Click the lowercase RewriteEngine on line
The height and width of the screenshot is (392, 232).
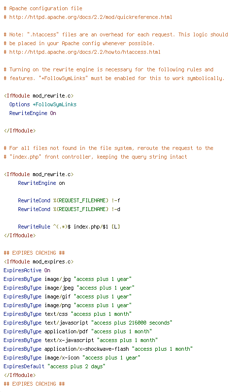[42, 183]
